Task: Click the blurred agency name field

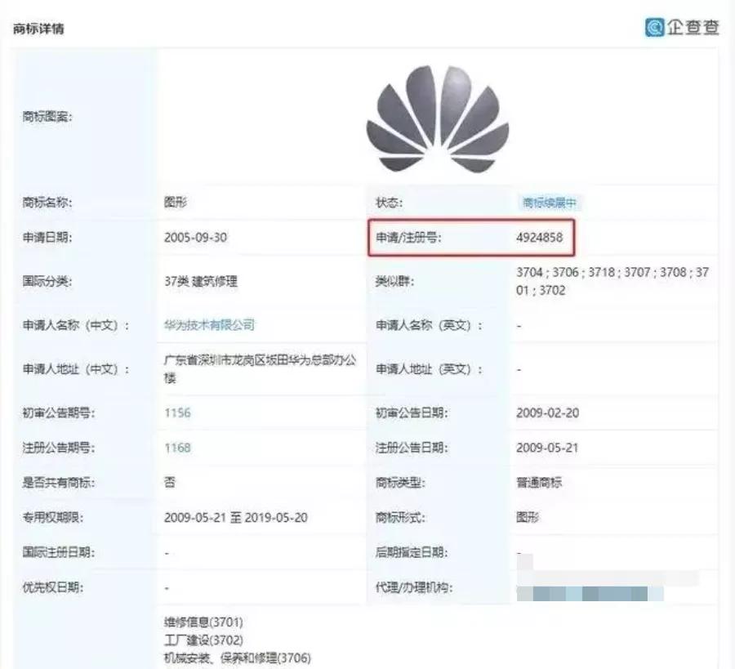Action: pyautogui.click(x=608, y=586)
